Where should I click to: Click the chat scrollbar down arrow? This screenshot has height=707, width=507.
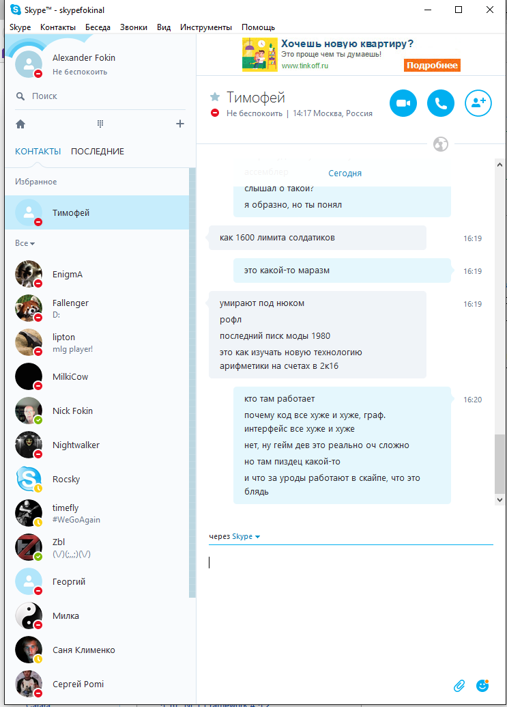point(499,499)
